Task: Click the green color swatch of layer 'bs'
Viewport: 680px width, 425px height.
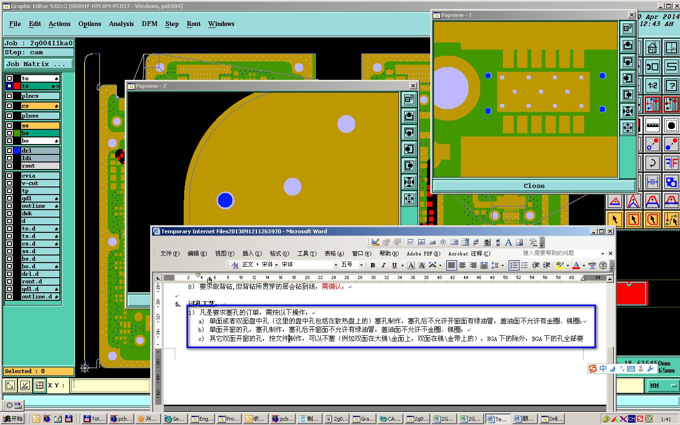Action: click(x=17, y=133)
